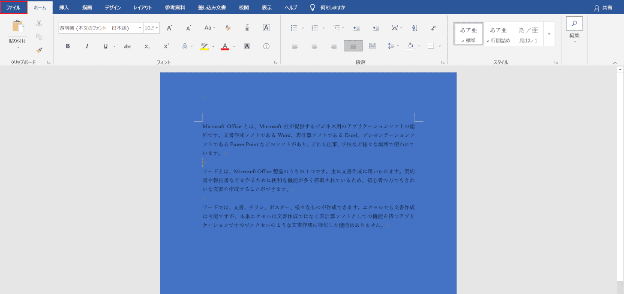Switch to the 校閲 tab
624x294 pixels.
click(x=244, y=7)
